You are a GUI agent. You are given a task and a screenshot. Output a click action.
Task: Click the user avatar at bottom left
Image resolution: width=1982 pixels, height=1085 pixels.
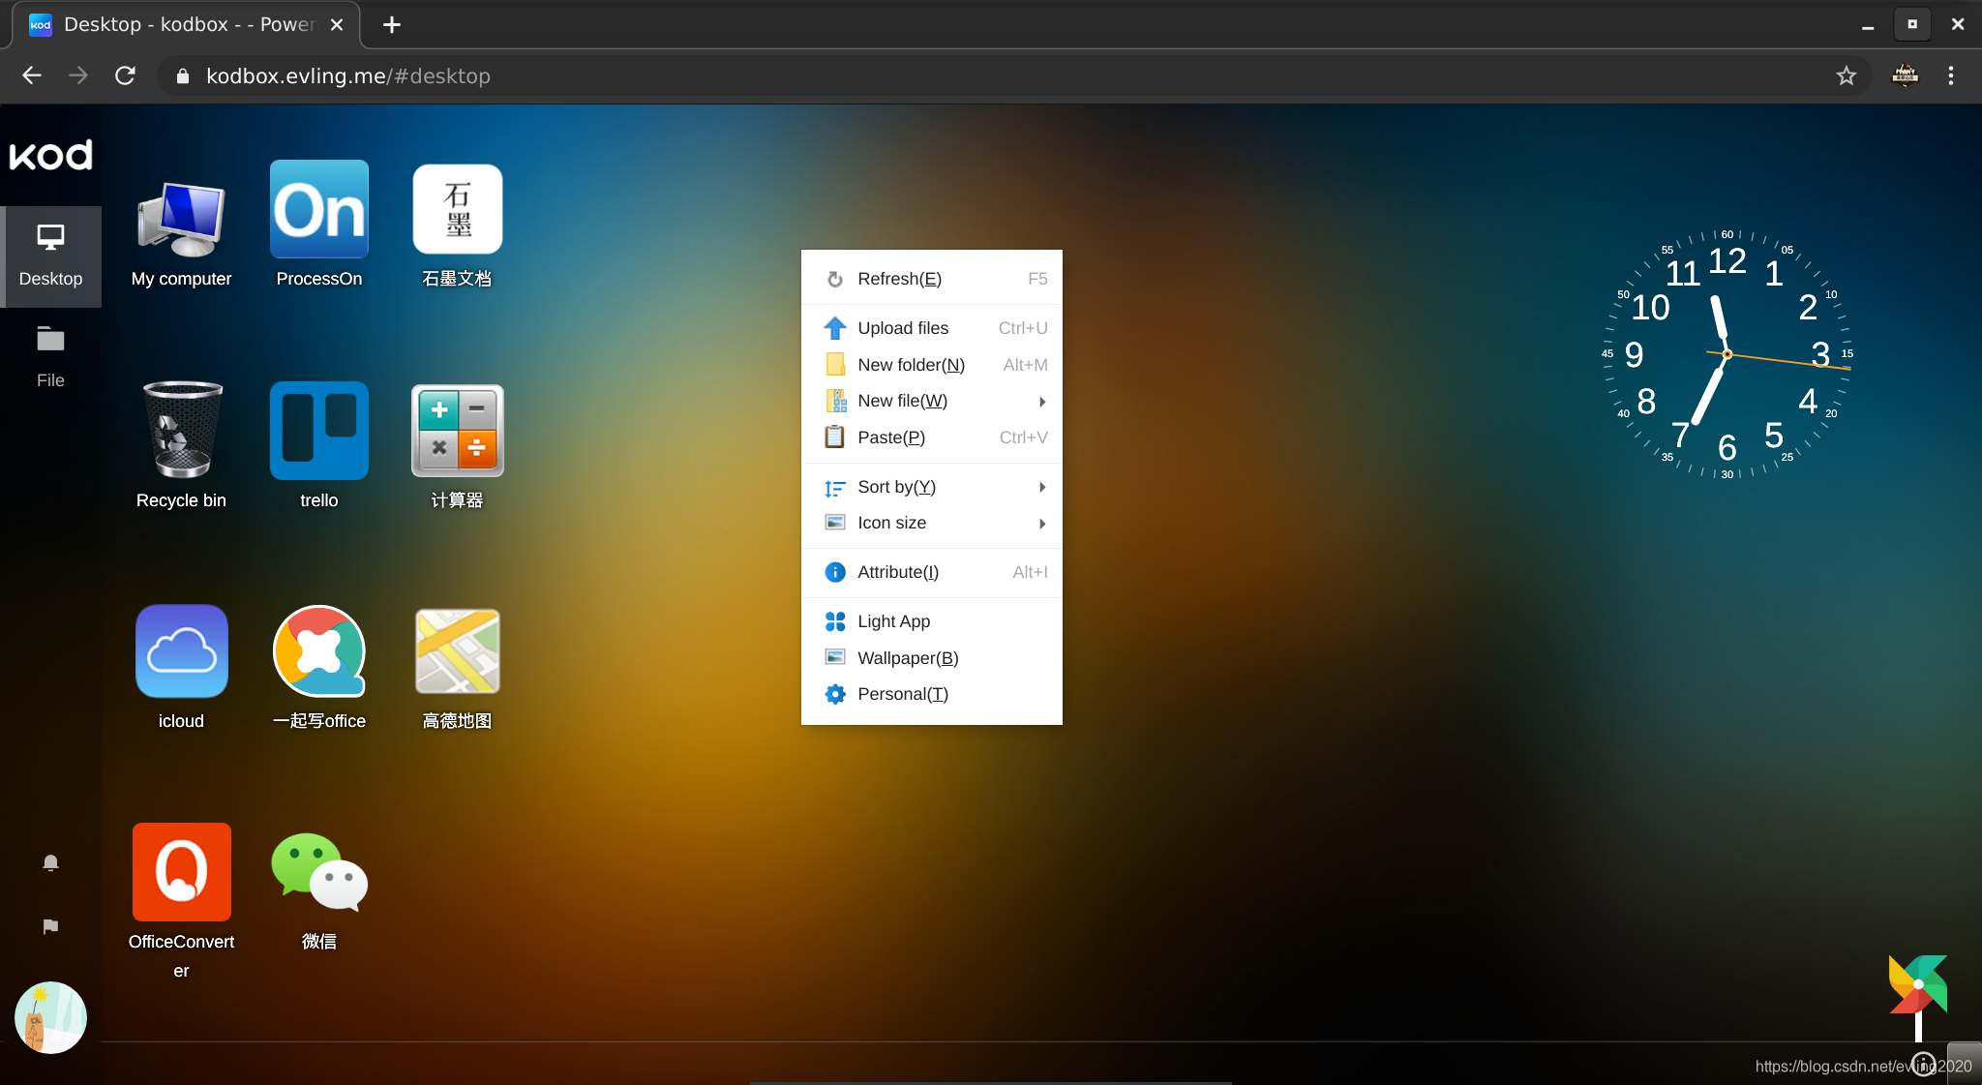(50, 1017)
